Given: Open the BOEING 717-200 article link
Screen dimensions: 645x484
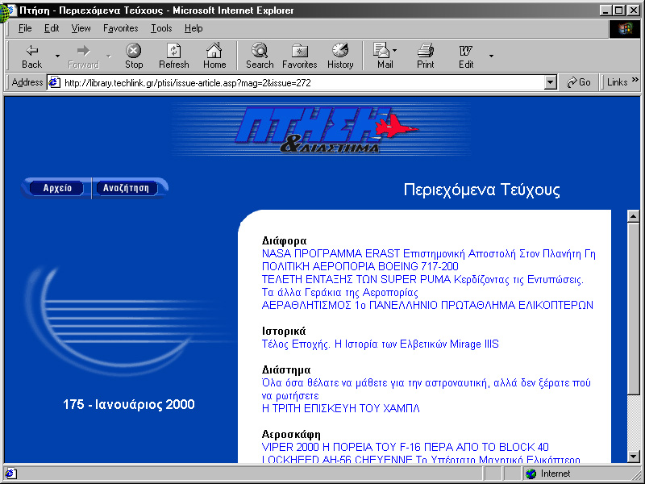Looking at the screenshot, I should tap(360, 266).
